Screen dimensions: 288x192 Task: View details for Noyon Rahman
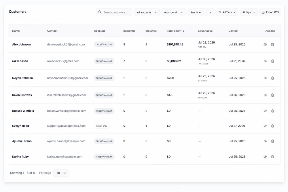pyautogui.click(x=265, y=78)
